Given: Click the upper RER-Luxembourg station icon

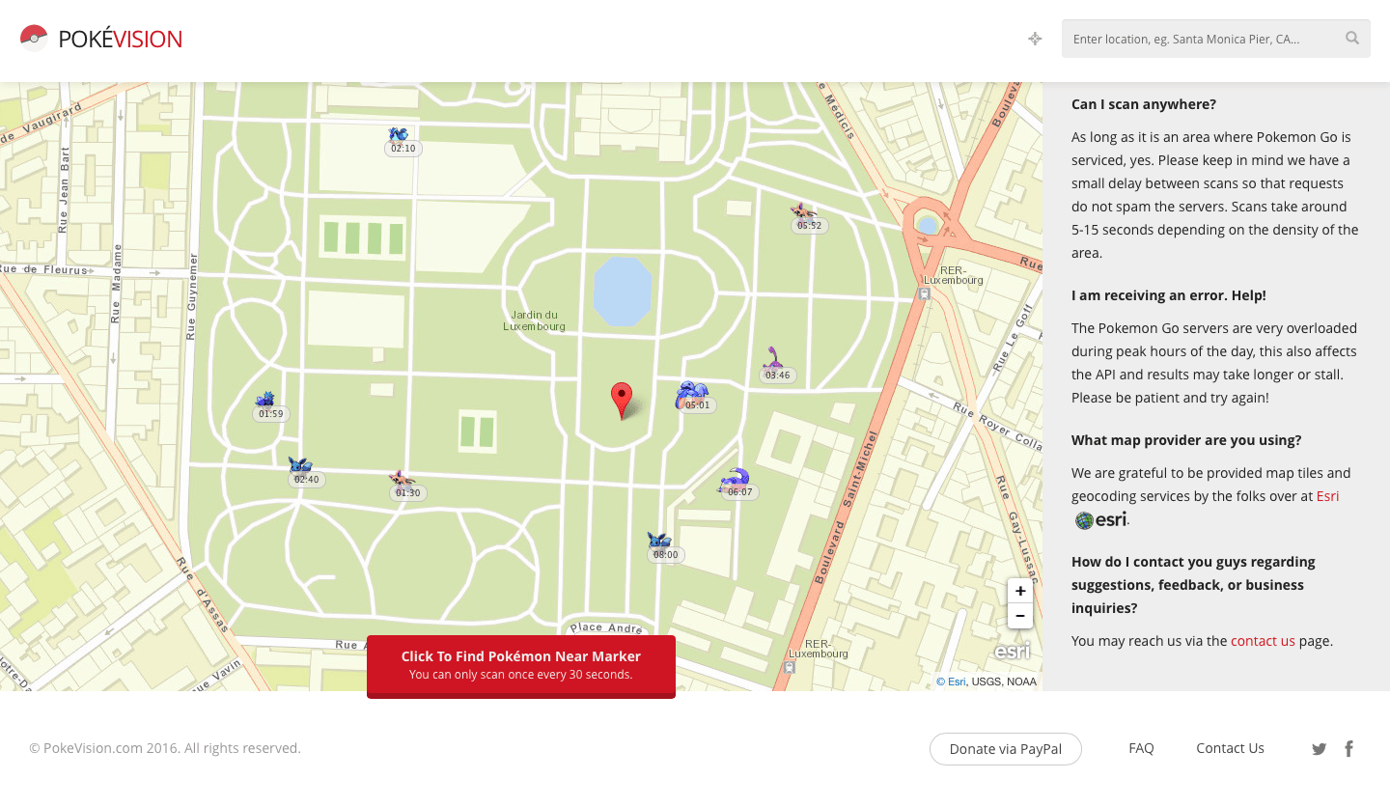Looking at the screenshot, I should point(925,294).
